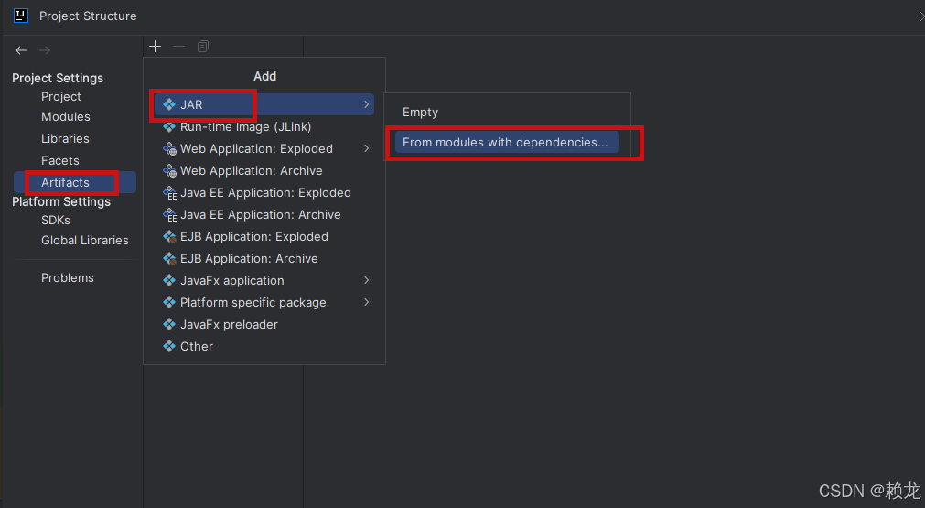Viewport: 925px width, 508px height.
Task: Click the forward arrow navigation icon
Action: pos(45,50)
